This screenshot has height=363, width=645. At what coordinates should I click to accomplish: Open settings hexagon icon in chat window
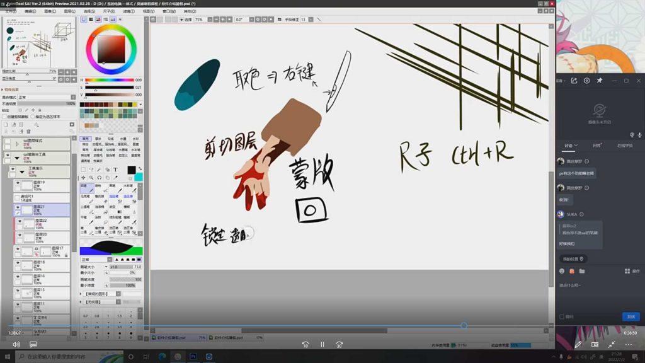(586, 81)
